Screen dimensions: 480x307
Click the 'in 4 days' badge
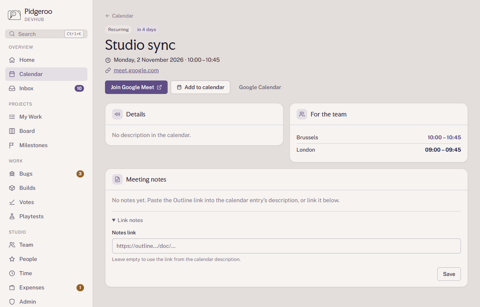click(147, 30)
